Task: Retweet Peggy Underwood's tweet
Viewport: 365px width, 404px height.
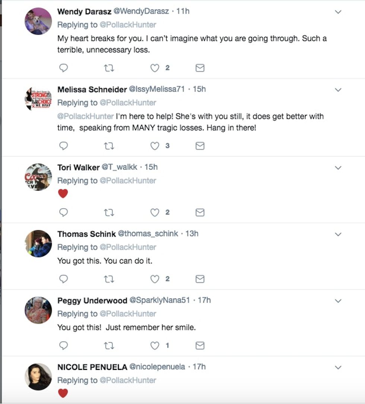Action: [109, 346]
